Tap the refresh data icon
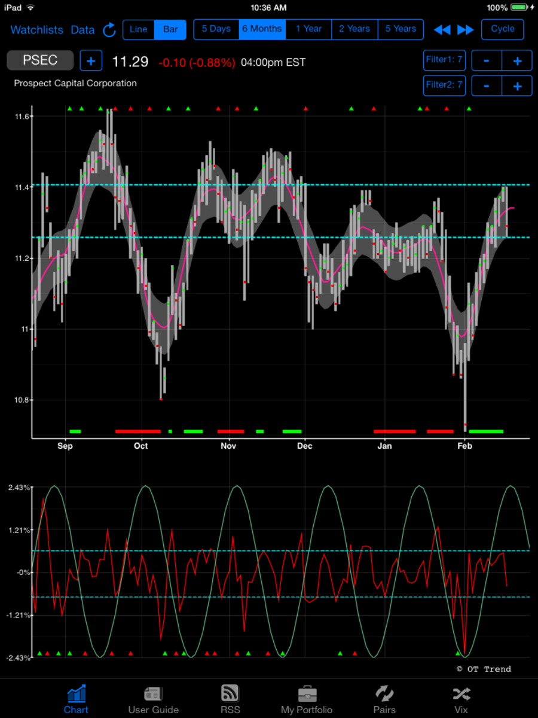538x718 pixels. (109, 30)
